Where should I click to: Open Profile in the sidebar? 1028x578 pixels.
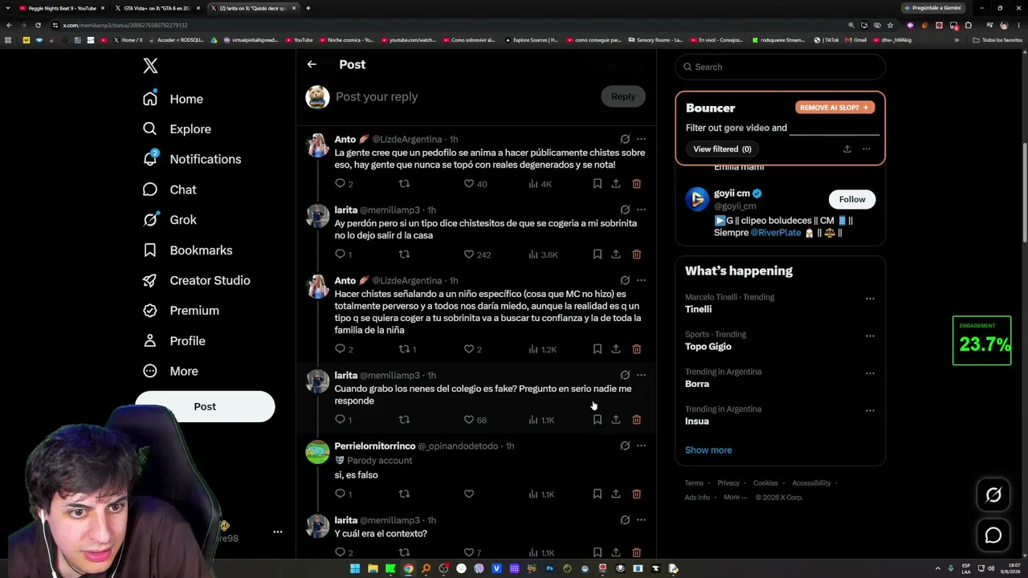173,341
